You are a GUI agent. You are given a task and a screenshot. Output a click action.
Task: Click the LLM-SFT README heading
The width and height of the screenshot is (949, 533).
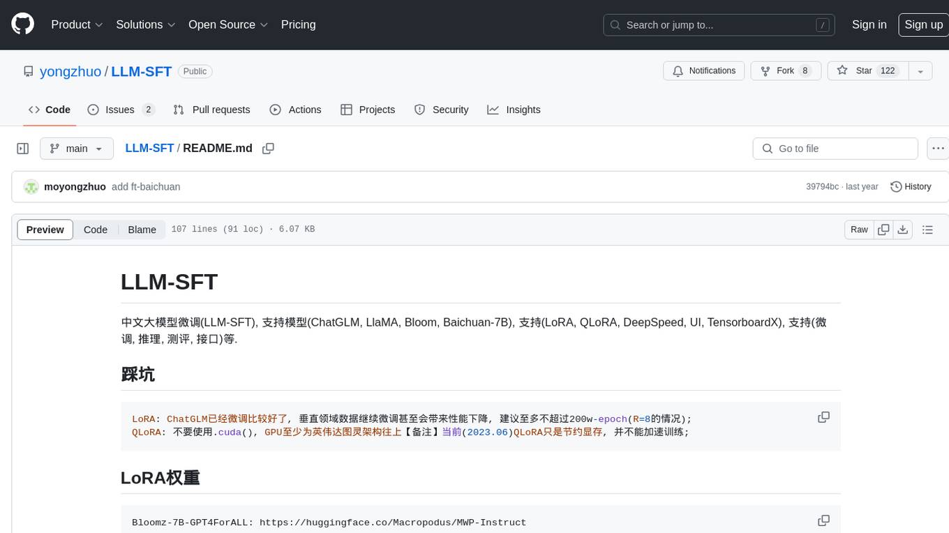click(x=170, y=282)
